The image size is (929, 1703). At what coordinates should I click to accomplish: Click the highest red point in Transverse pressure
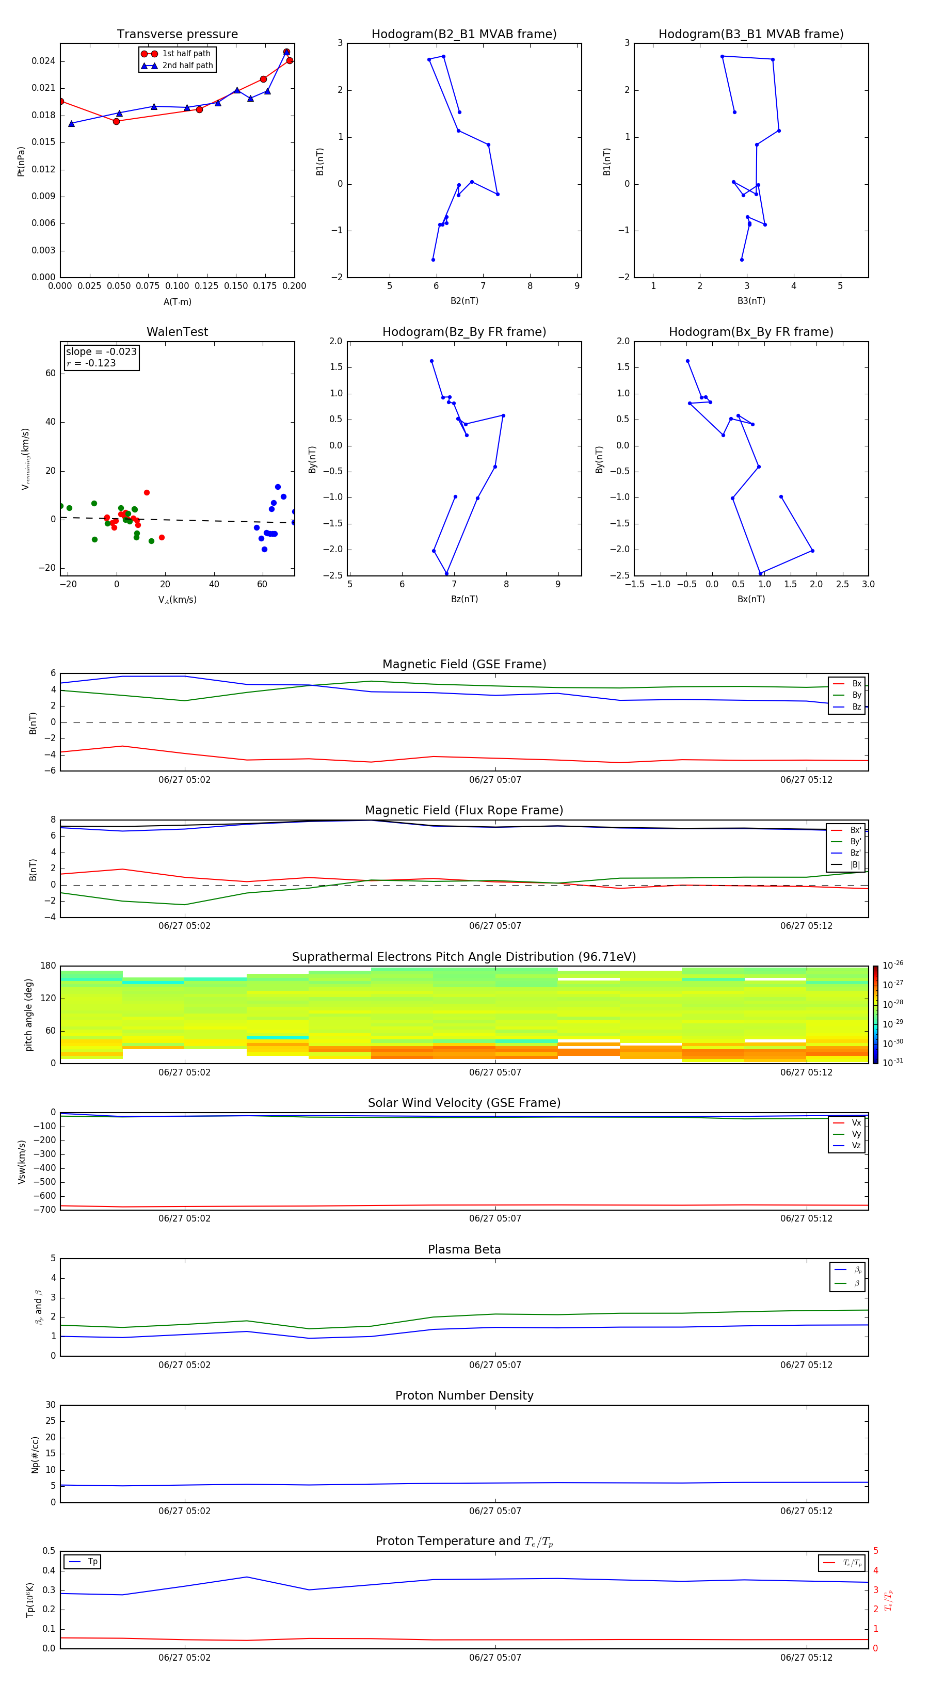point(286,52)
